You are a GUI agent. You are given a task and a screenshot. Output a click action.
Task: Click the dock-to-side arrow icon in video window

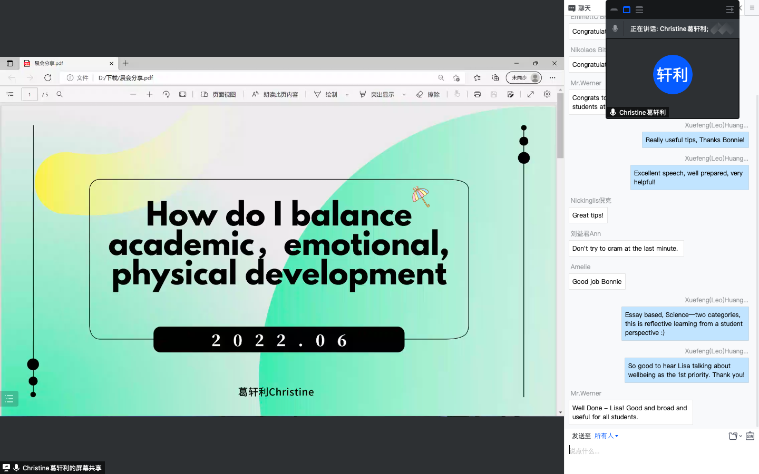pos(729,9)
